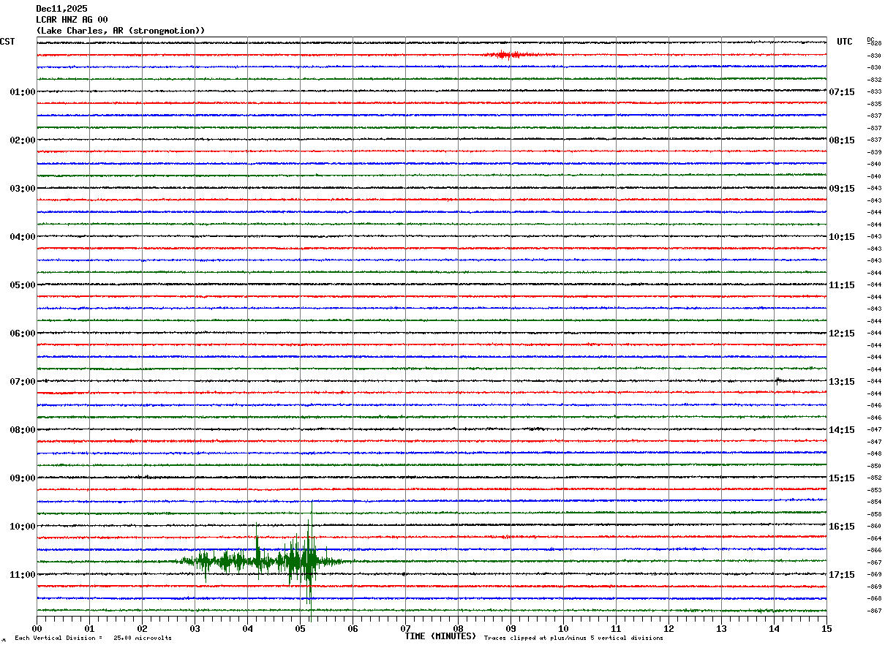This screenshot has height=648, width=885.
Task: Click the 07:00 CST time marker
Action: pyautogui.click(x=22, y=382)
